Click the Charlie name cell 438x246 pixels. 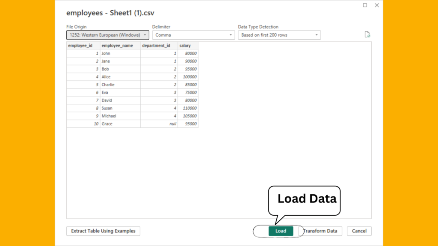(x=120, y=85)
